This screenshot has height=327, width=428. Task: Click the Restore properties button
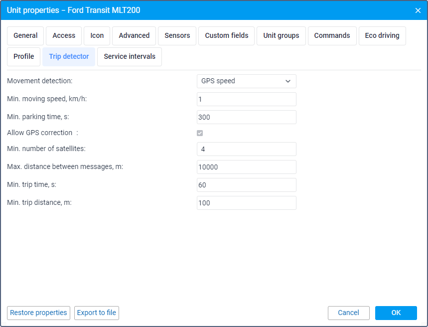pyautogui.click(x=38, y=313)
